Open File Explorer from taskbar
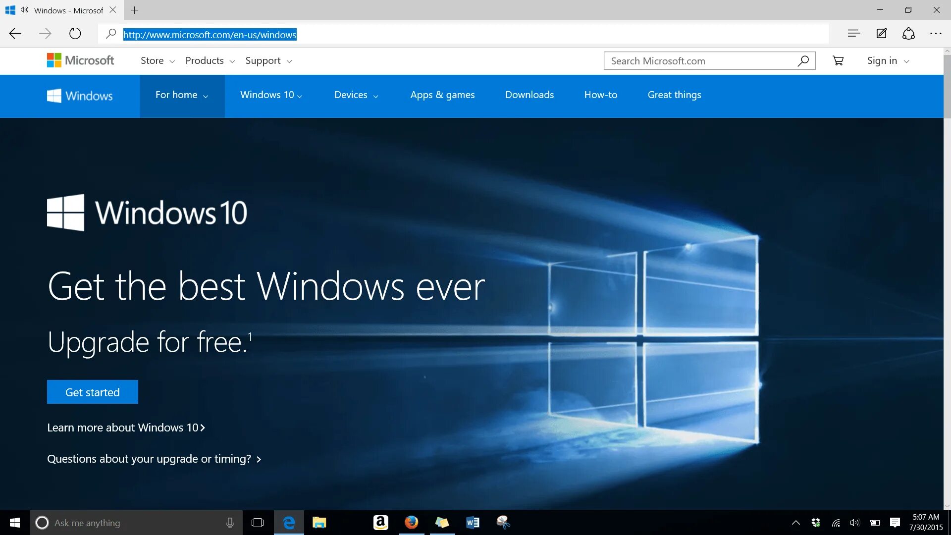This screenshot has width=951, height=535. 319,523
